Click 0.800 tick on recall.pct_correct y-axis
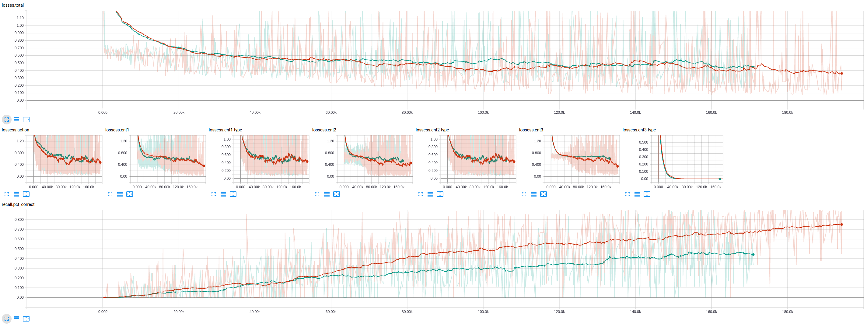This screenshot has height=327, width=867. pyautogui.click(x=19, y=219)
